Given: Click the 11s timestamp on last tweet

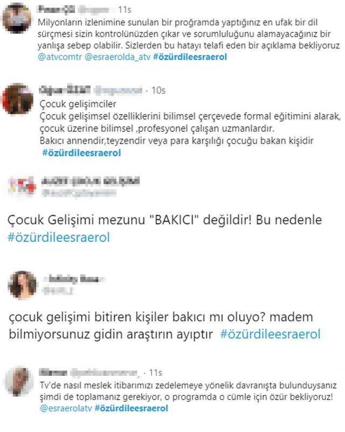Looking at the screenshot, I should tap(155, 373).
